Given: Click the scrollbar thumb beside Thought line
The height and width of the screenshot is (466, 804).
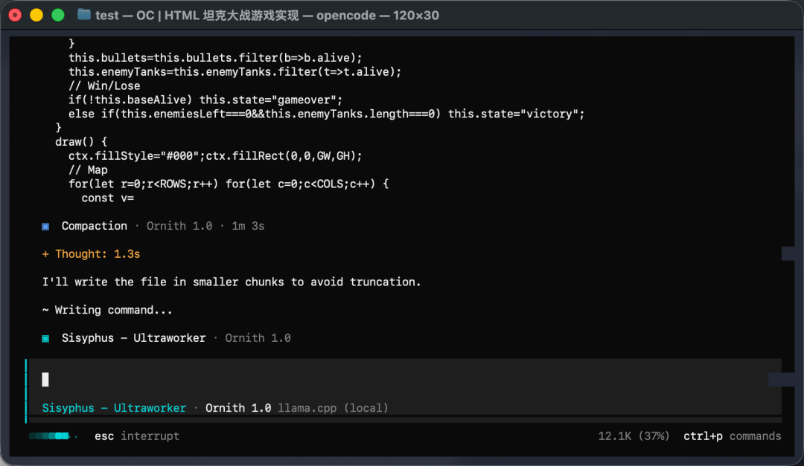Looking at the screenshot, I should click(x=788, y=253).
